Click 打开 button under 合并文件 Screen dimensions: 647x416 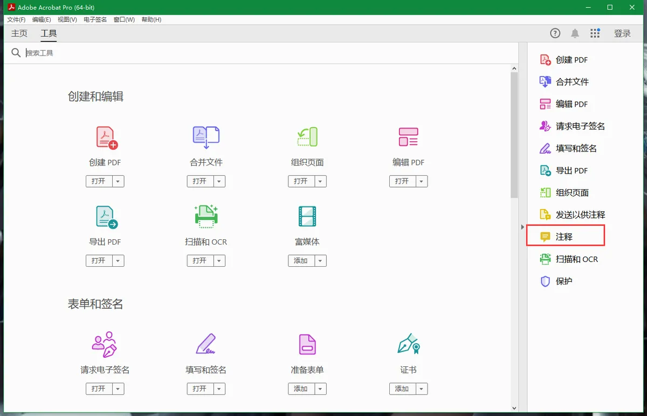click(200, 181)
